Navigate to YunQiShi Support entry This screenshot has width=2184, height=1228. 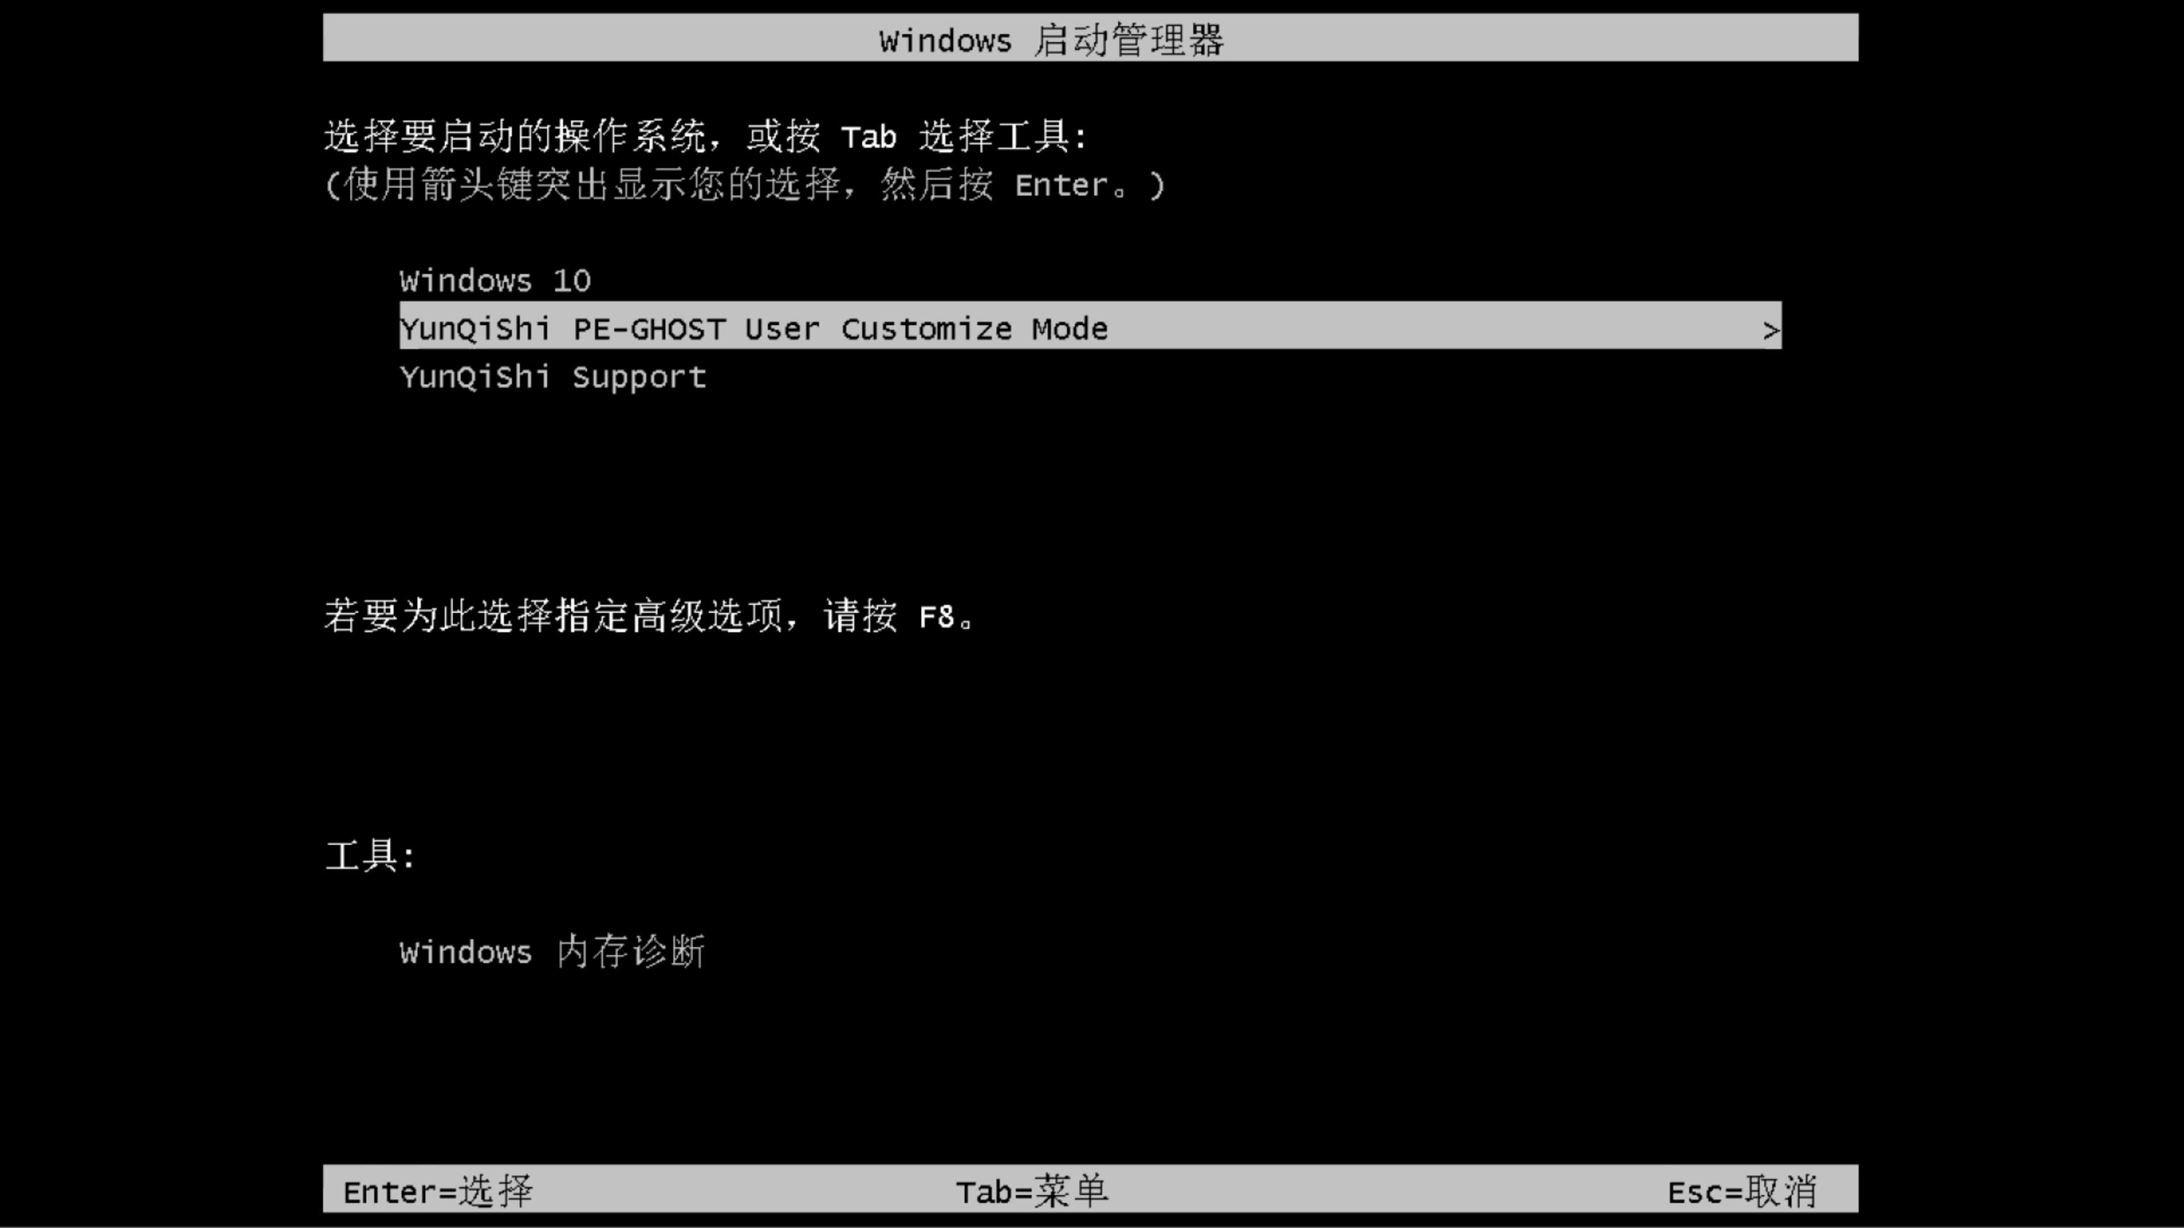pyautogui.click(x=552, y=376)
